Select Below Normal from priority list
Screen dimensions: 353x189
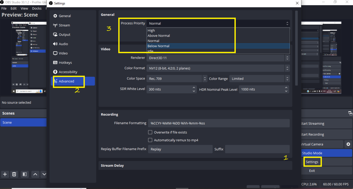coord(159,46)
